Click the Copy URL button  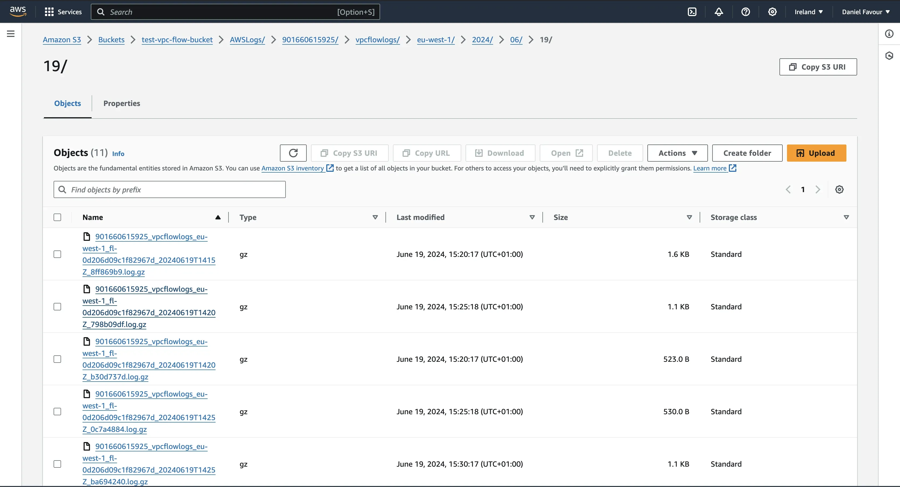(427, 153)
